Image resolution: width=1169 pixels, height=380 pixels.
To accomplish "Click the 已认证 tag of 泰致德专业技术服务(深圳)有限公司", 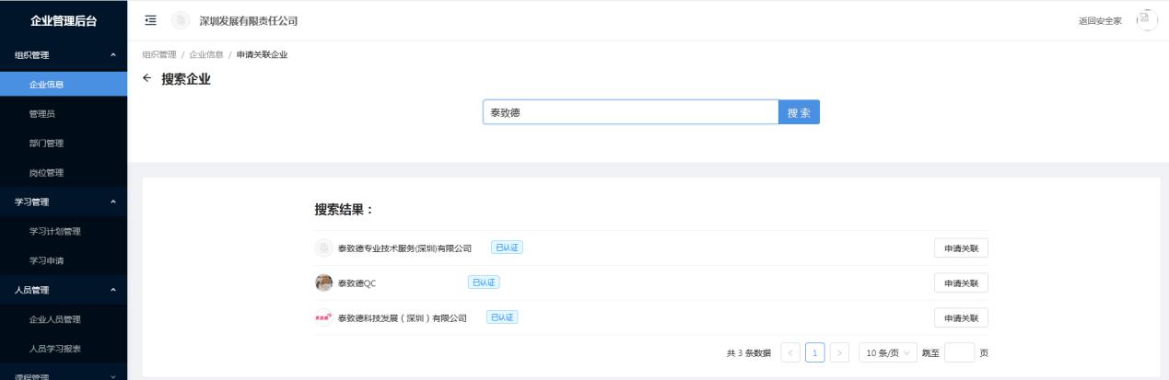I will (507, 248).
